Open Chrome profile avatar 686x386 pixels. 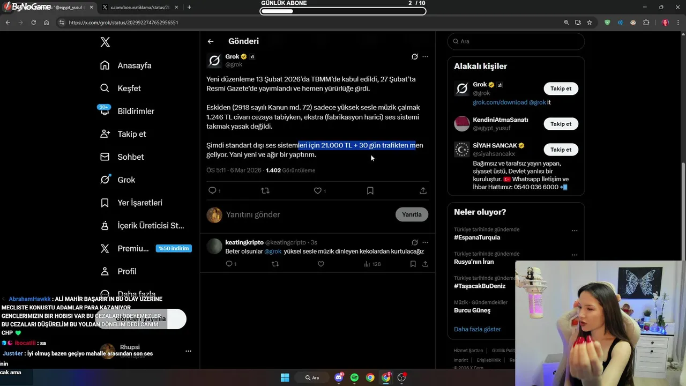(665, 23)
